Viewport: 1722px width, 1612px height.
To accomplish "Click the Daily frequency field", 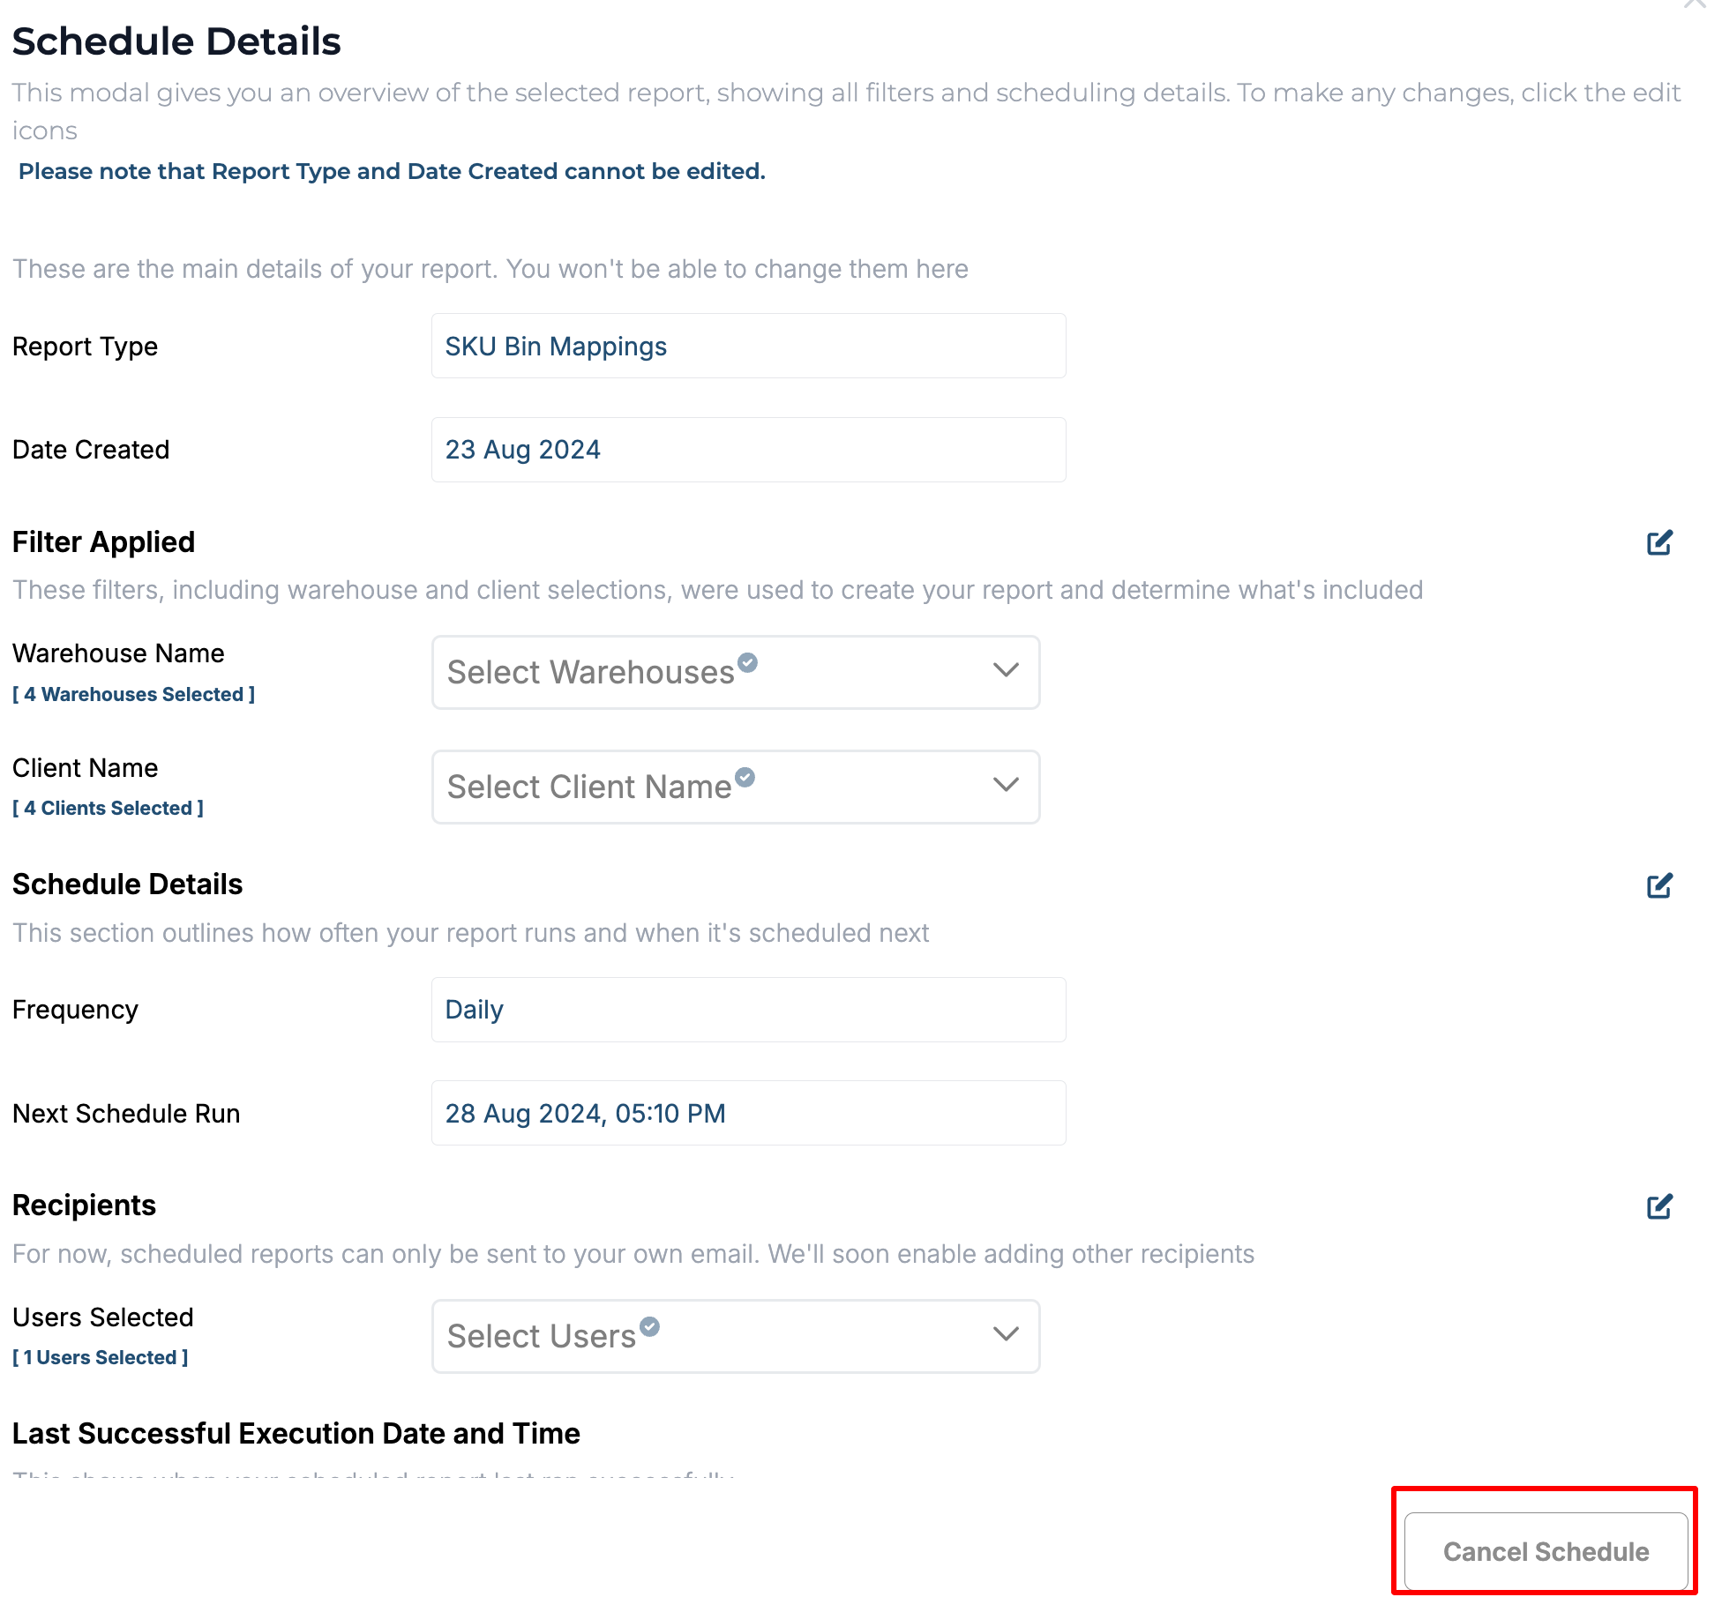I will [x=748, y=1010].
